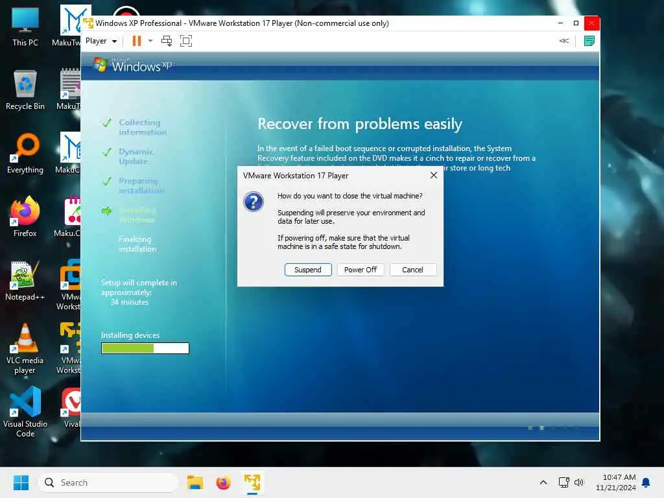Open the MakuTw desktop shortcut at top
Image resolution: width=664 pixels, height=498 pixels.
pyautogui.click(x=70, y=25)
